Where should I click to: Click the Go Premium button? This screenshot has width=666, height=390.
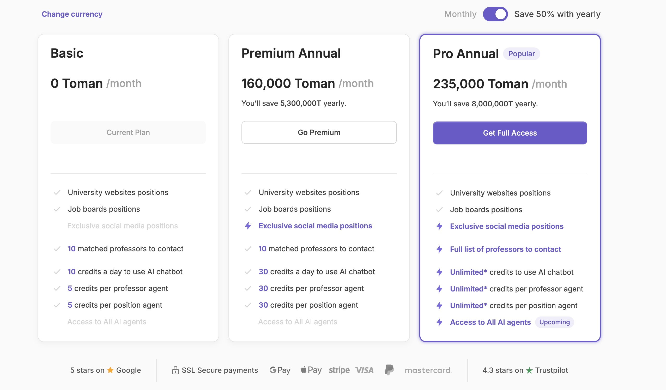point(319,132)
